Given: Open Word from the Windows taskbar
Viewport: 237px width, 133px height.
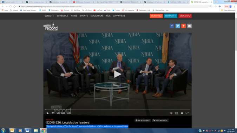Looking at the screenshot, I should (x=27, y=131).
